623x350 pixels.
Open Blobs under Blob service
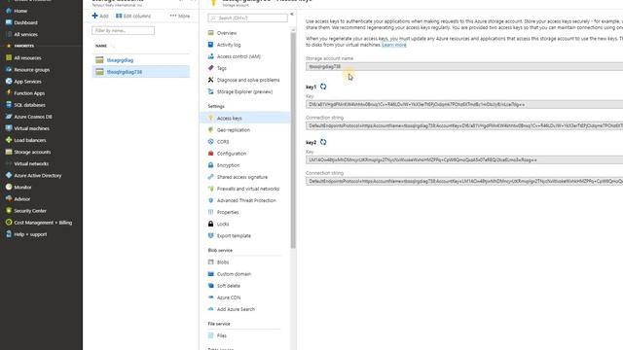coord(223,262)
